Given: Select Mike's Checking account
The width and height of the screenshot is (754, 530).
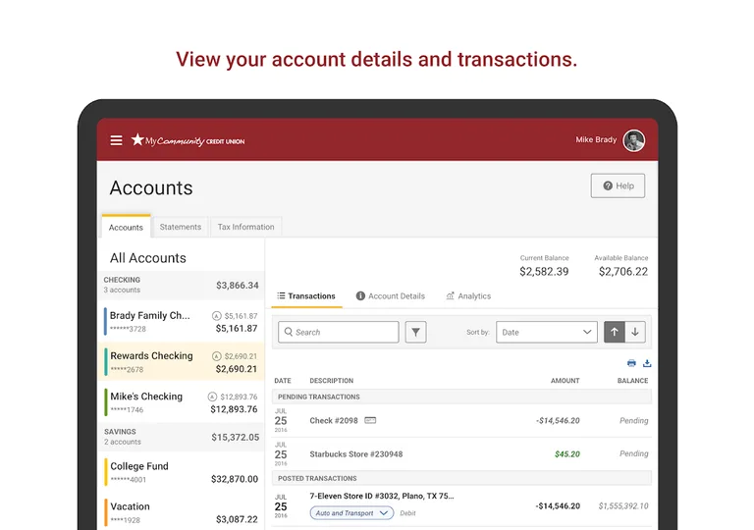Looking at the screenshot, I should point(183,402).
